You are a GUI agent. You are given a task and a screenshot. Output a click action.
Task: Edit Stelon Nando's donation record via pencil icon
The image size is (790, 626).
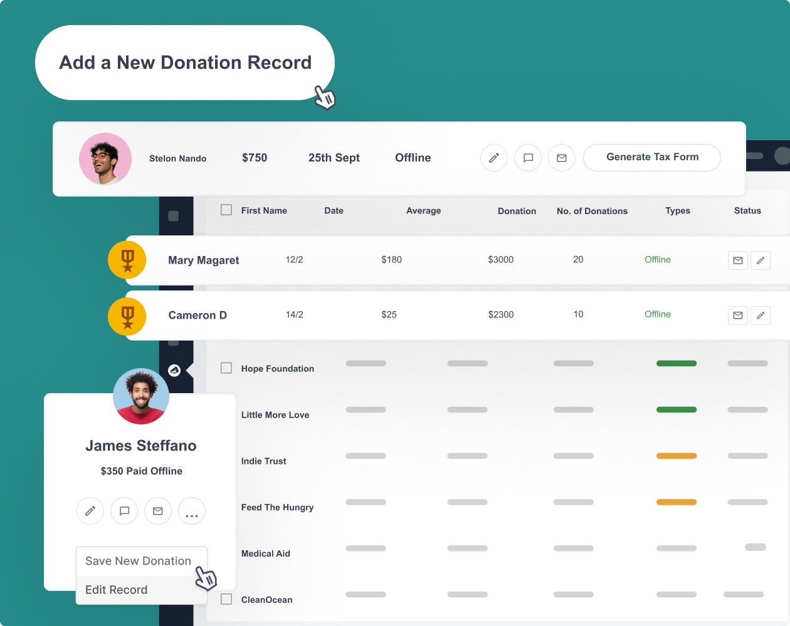click(x=493, y=158)
